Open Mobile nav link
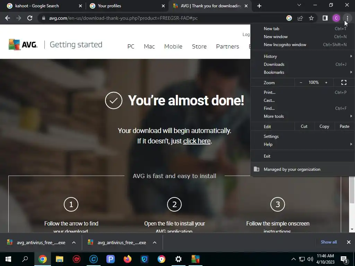This screenshot has height=266, width=355. [x=173, y=46]
